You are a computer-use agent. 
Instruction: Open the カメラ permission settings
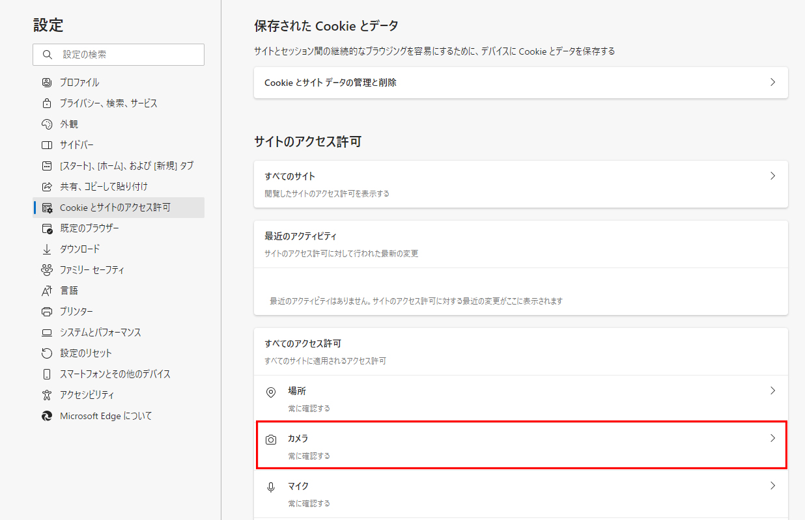(521, 445)
